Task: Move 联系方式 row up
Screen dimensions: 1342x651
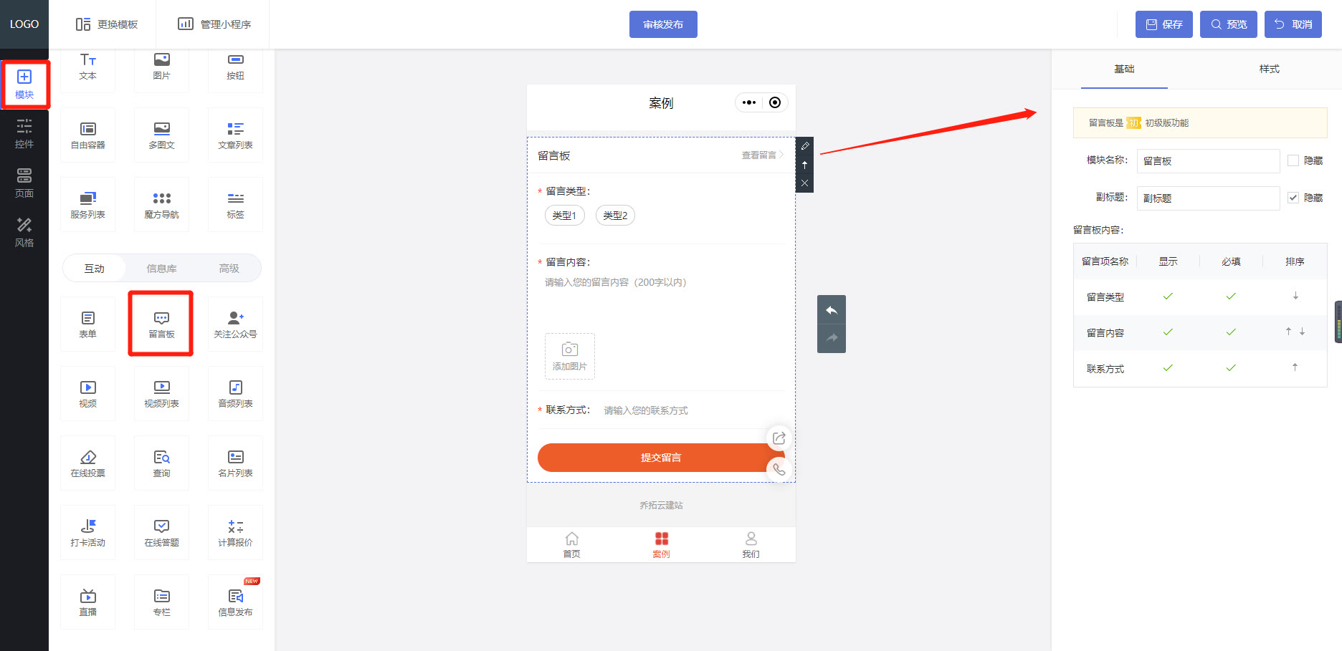Action: 1295,367
